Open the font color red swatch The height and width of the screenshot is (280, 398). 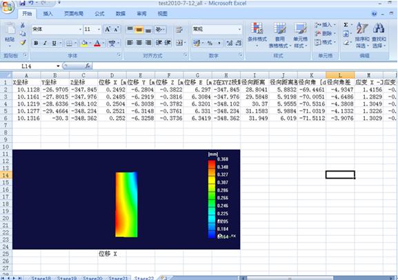tap(97, 43)
